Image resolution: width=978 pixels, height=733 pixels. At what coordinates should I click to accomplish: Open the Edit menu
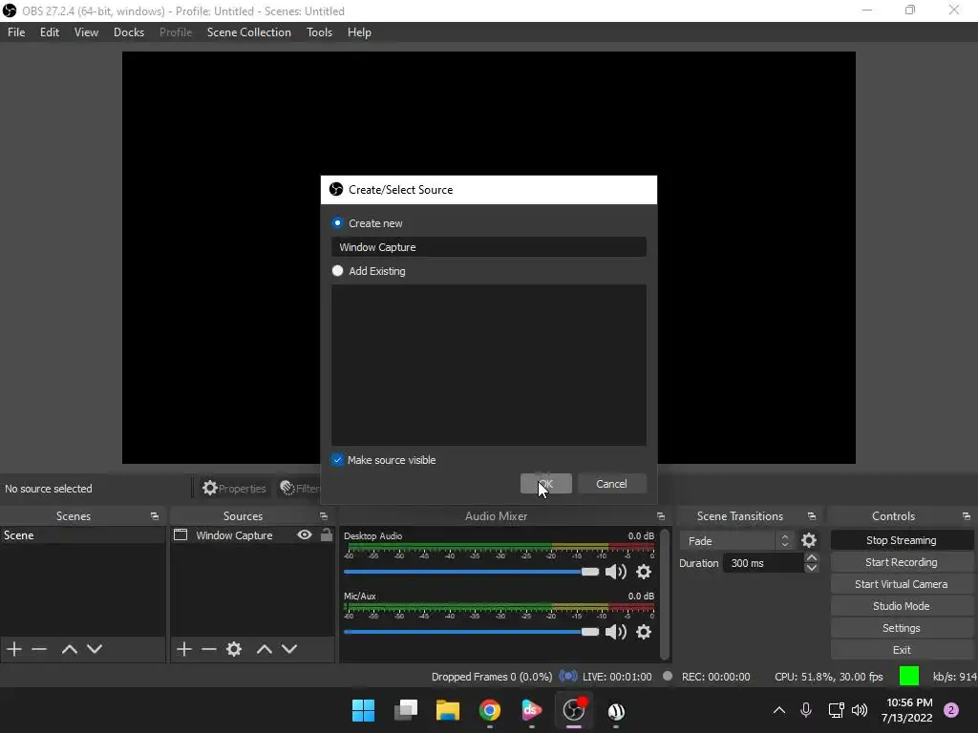[x=50, y=32]
